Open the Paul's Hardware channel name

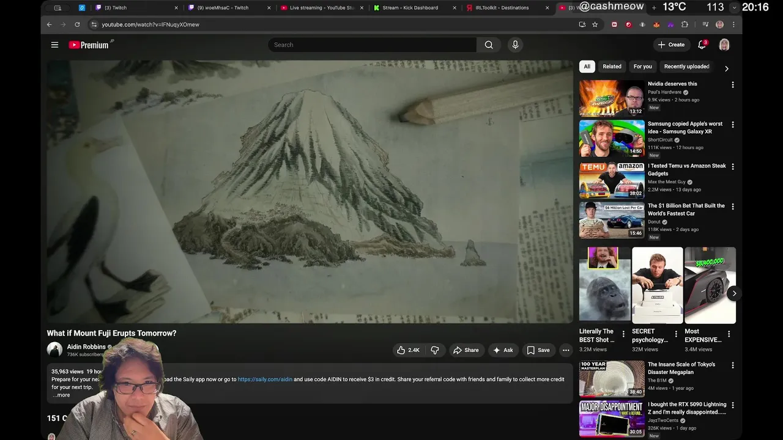(x=664, y=92)
